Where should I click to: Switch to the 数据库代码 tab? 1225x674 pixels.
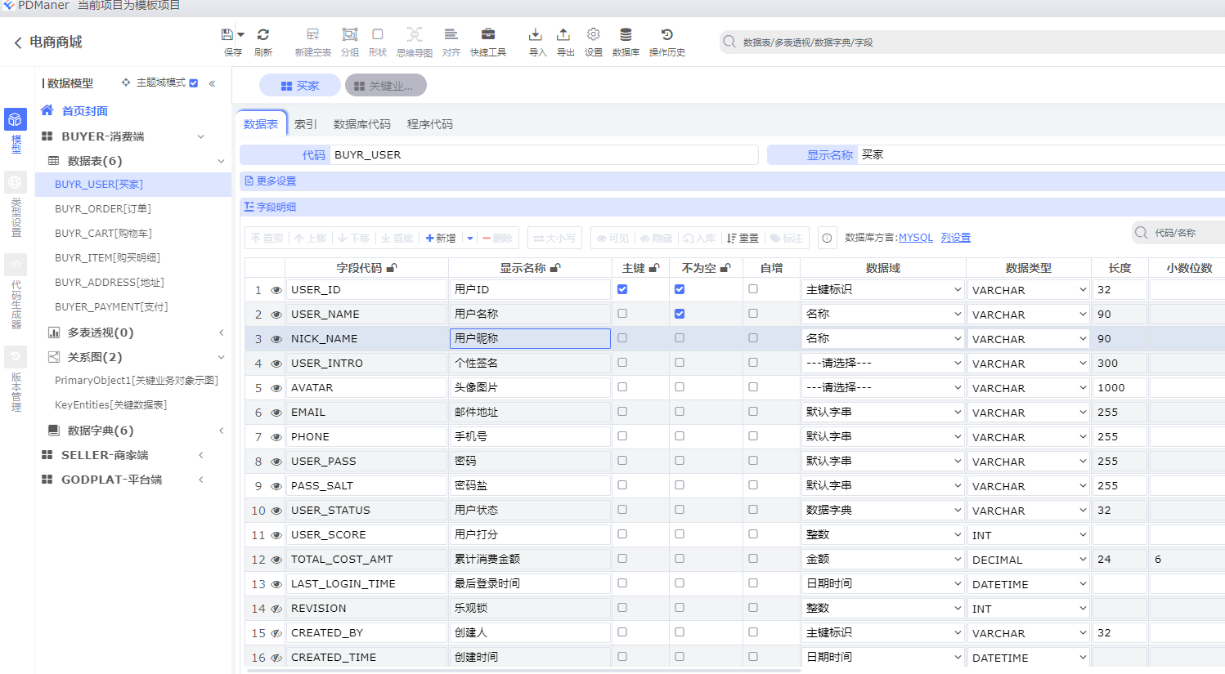click(x=361, y=124)
